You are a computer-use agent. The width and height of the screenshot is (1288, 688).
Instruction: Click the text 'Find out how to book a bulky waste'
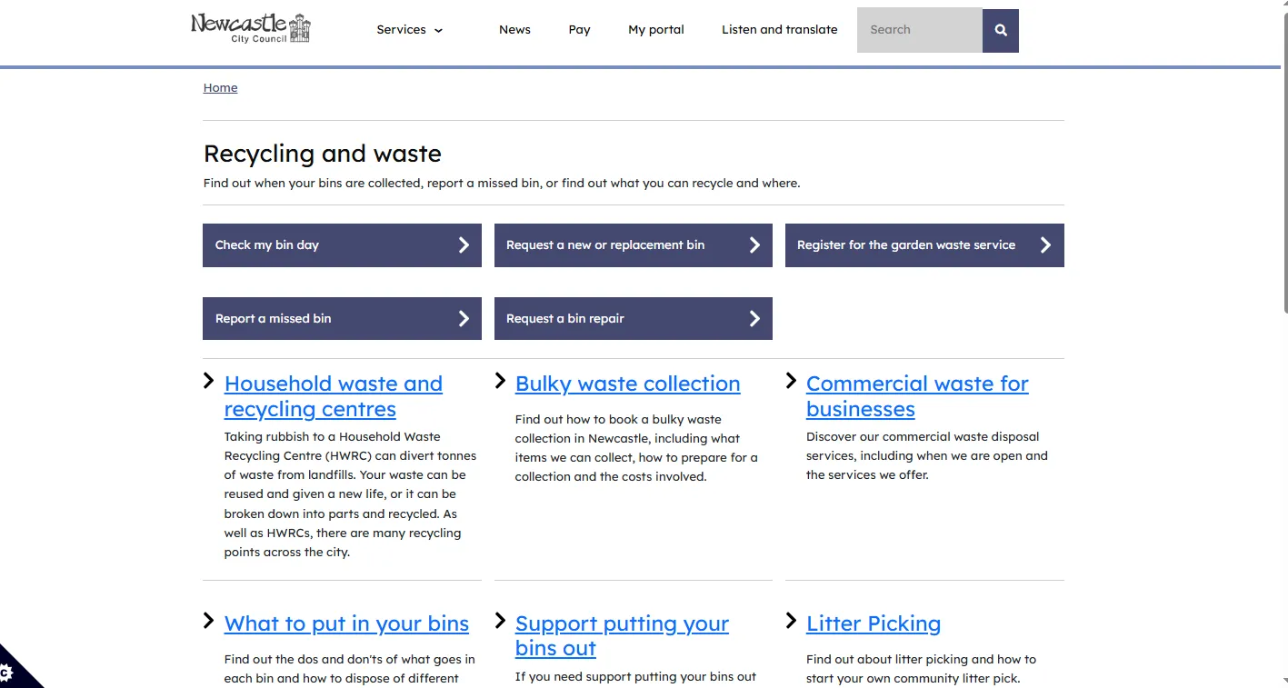618,420
